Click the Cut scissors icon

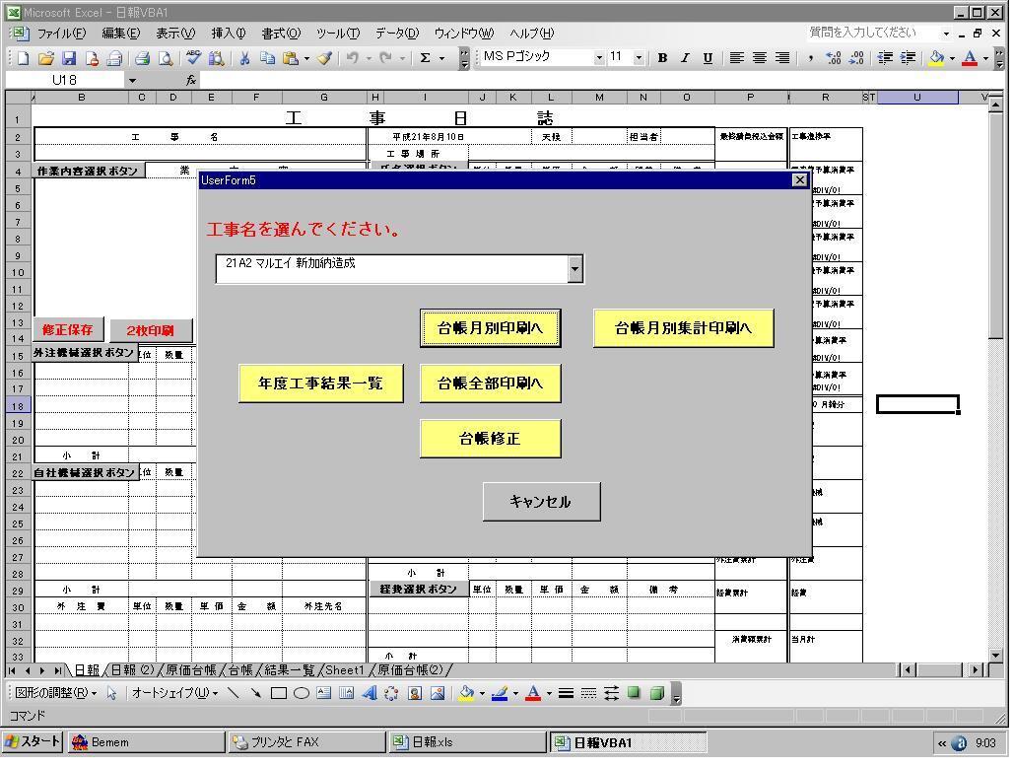(244, 58)
